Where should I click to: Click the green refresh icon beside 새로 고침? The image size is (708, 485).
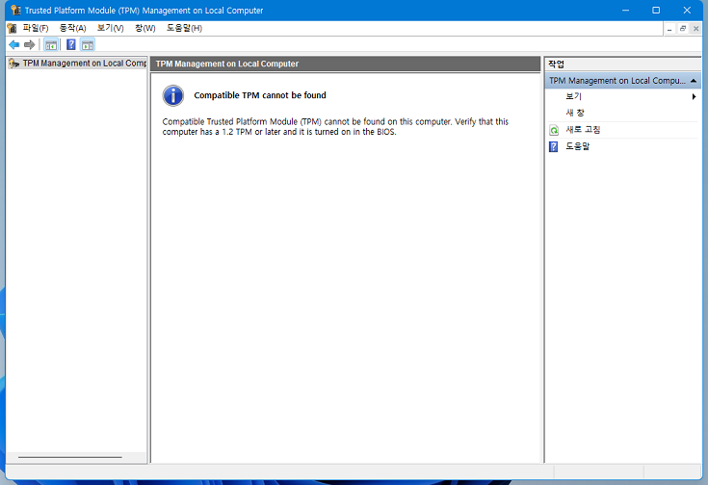[x=554, y=130]
